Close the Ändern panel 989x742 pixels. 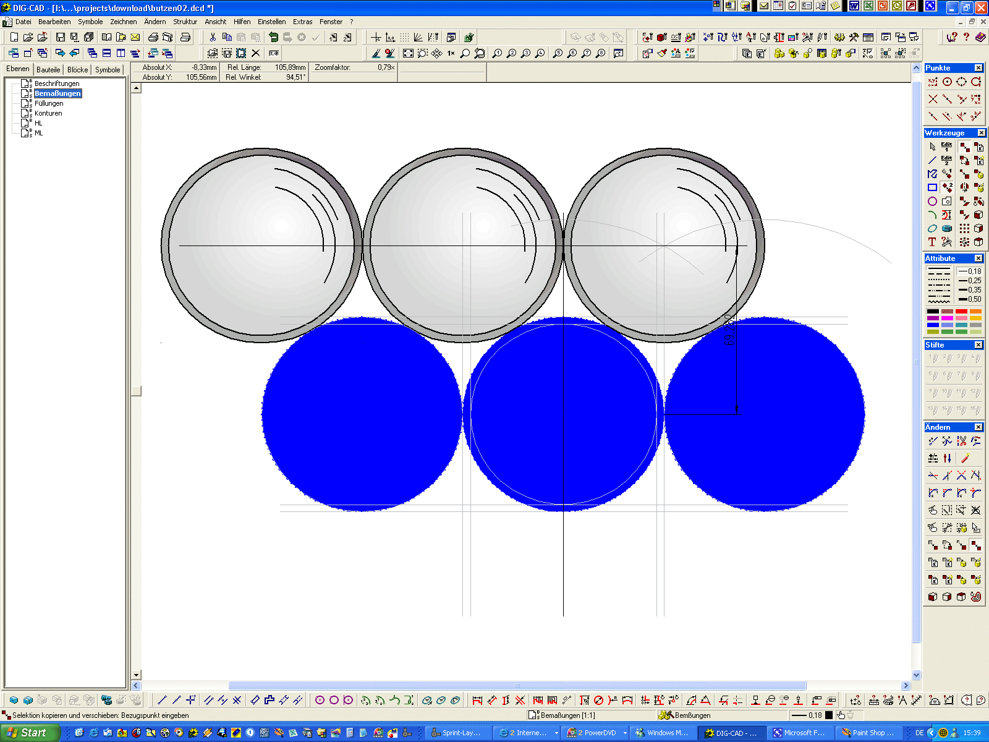pos(978,427)
